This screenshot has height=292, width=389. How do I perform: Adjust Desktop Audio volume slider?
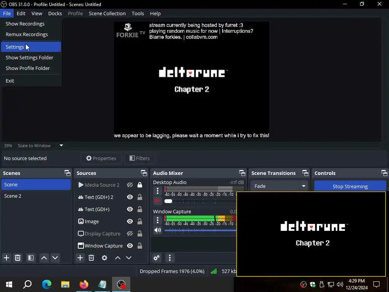pyautogui.click(x=200, y=201)
